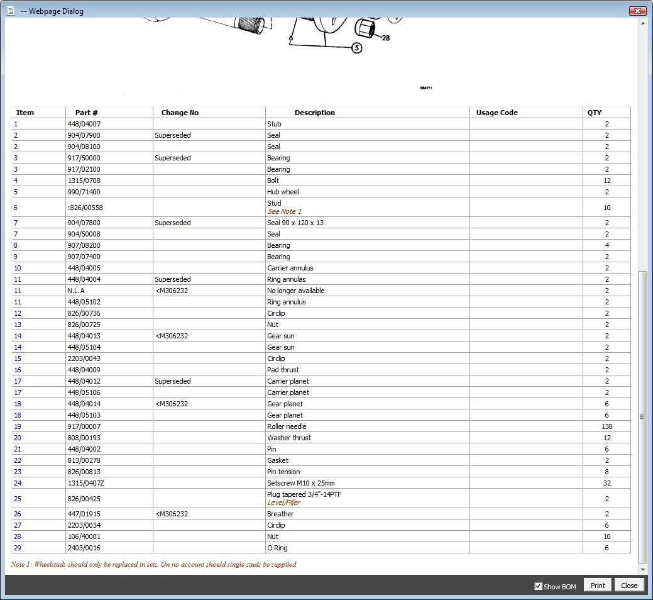The image size is (653, 600).
Task: Select part number 907/07400
Action: click(84, 257)
